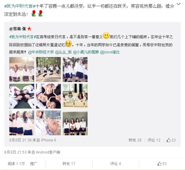Image resolution: width=185 pixels, height=170 pixels.
Task: Open @雪莉-张 user profile
Action: click(x=18, y=29)
